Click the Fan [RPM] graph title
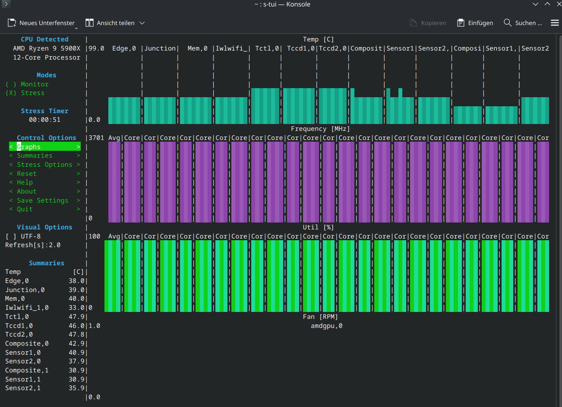 click(320, 317)
